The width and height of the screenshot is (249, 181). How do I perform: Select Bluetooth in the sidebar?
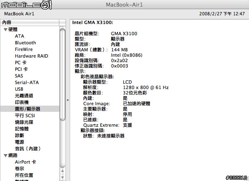point(25,43)
